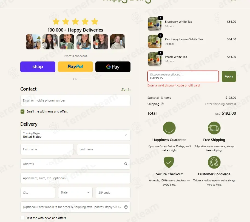Image resolution: width=250 pixels, height=222 pixels.
Task: Click the Peach White Tea thumbnail
Action: click(x=155, y=59)
